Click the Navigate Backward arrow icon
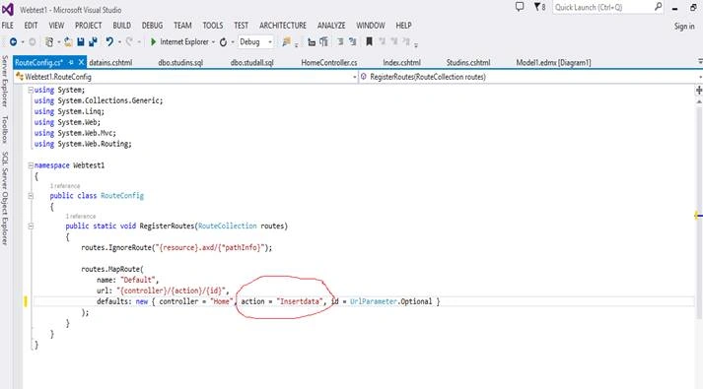The height and width of the screenshot is (389, 703). (13, 41)
